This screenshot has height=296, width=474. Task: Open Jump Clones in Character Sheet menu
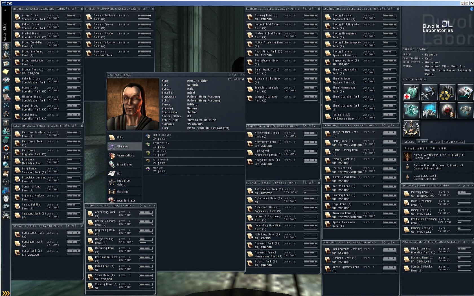[124, 165]
